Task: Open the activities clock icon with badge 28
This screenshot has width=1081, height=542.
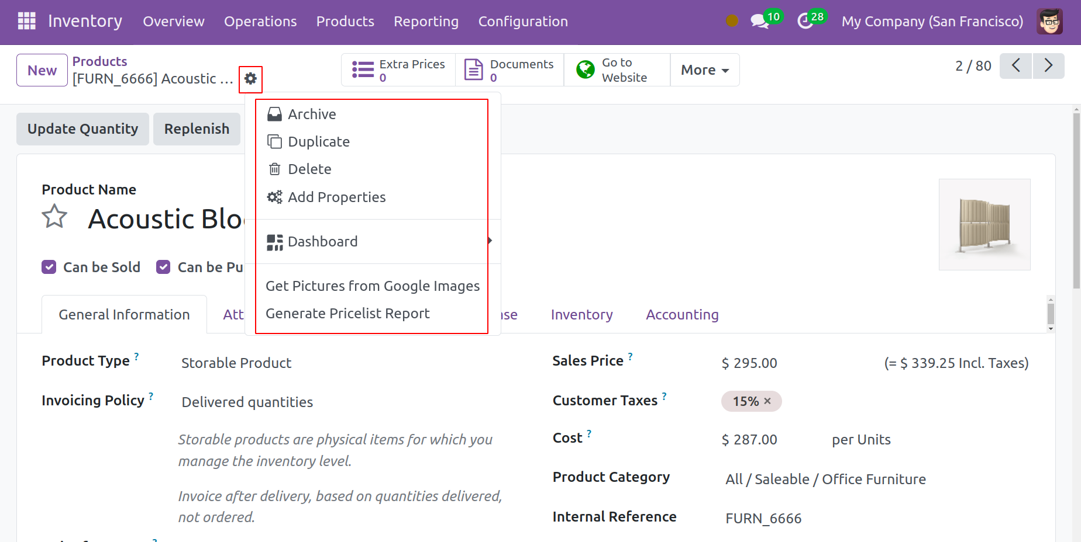Action: tap(805, 22)
